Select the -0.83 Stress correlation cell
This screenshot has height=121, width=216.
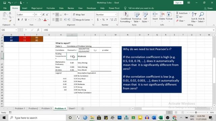point(72,67)
